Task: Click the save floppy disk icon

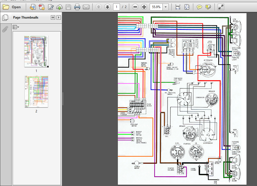Action: coord(68,7)
